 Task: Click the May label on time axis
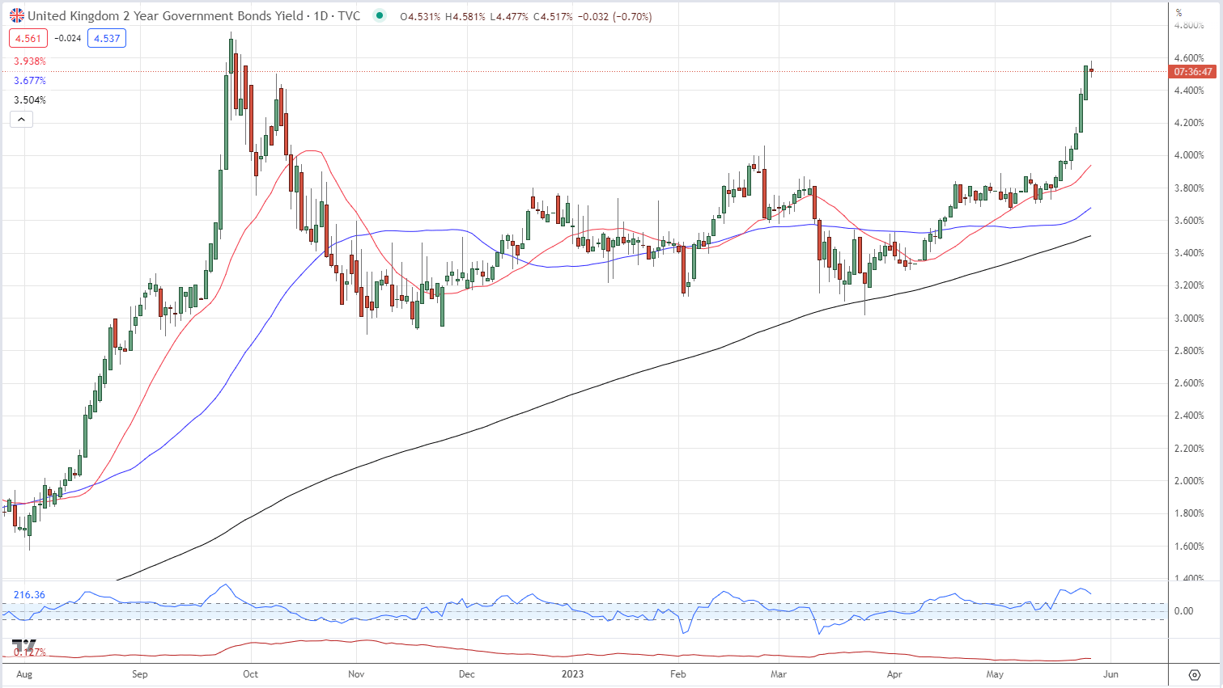[995, 674]
